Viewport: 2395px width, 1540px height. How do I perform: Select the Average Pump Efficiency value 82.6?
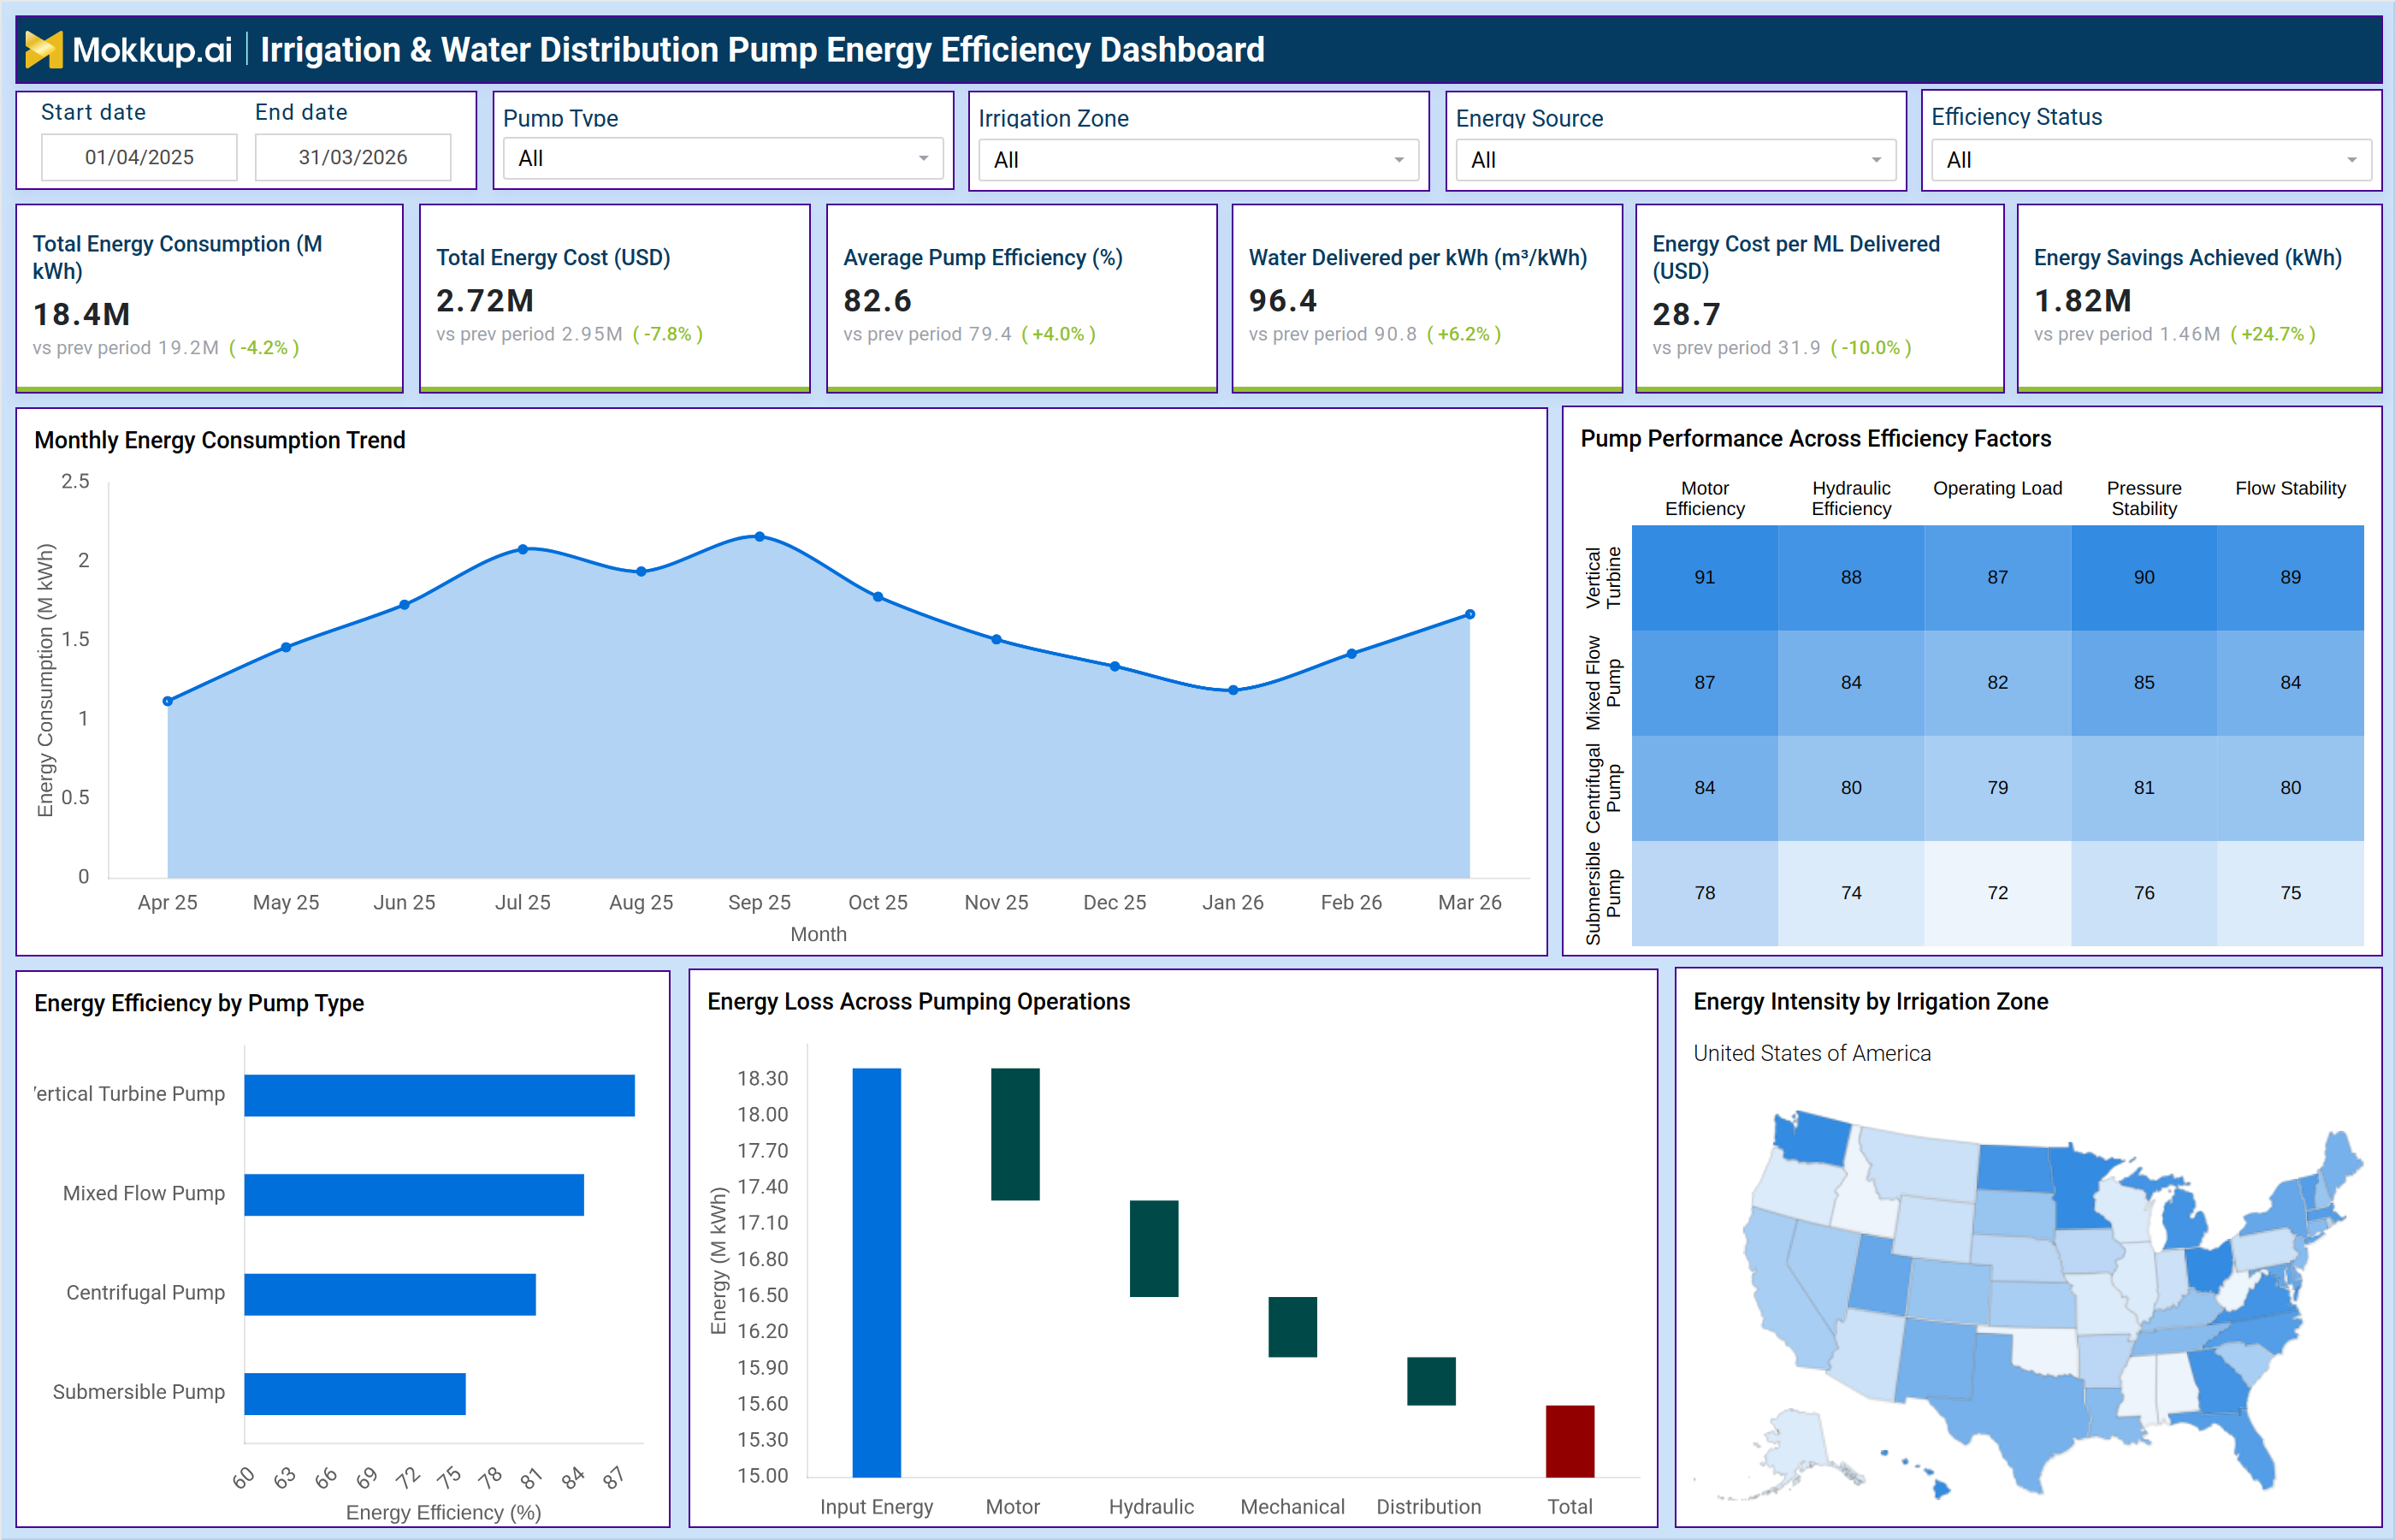(878, 300)
